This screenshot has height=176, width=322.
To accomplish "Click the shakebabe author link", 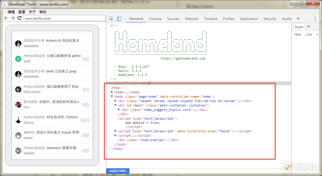I will click(31, 45).
